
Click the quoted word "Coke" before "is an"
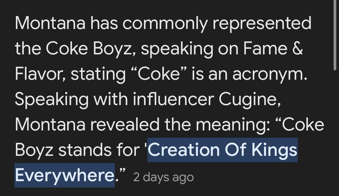159,74
